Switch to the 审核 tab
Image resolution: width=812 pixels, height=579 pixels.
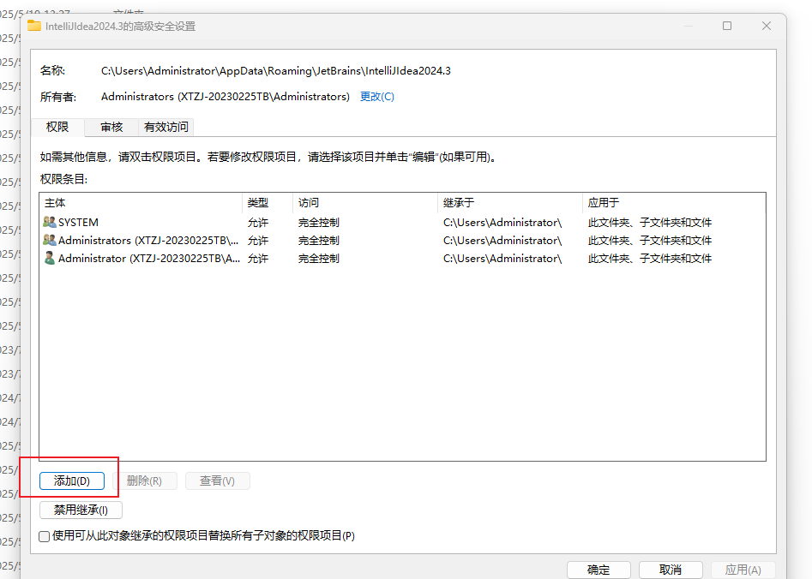tap(111, 127)
